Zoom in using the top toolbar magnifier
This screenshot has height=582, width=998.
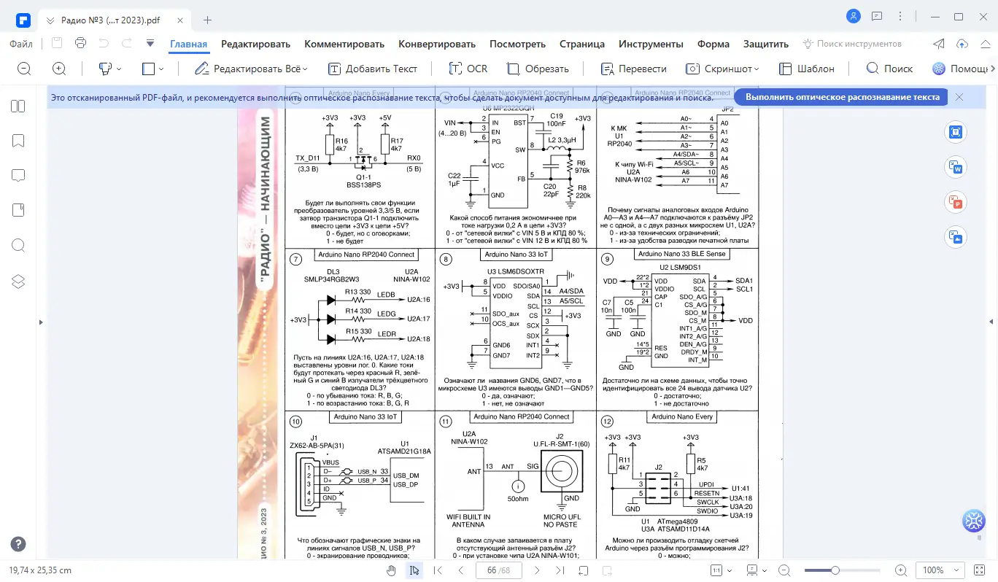tap(59, 69)
